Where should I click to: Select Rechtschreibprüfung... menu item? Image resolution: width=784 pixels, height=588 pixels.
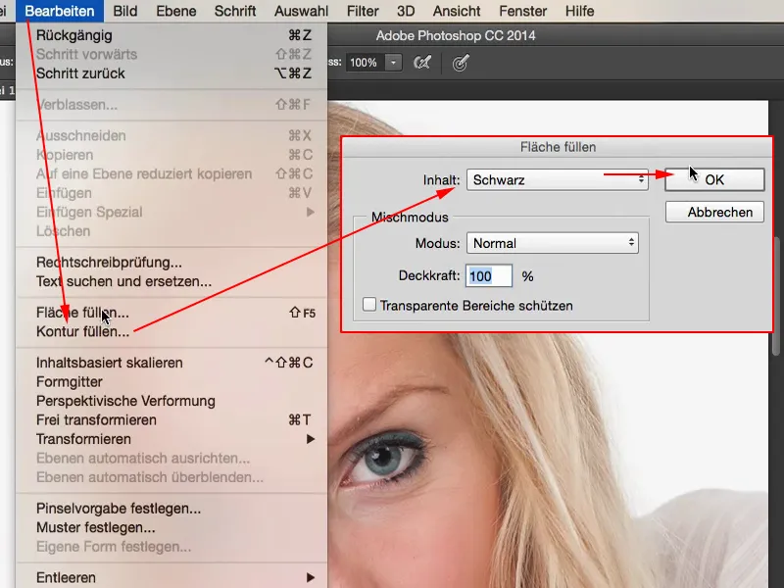(x=172, y=263)
